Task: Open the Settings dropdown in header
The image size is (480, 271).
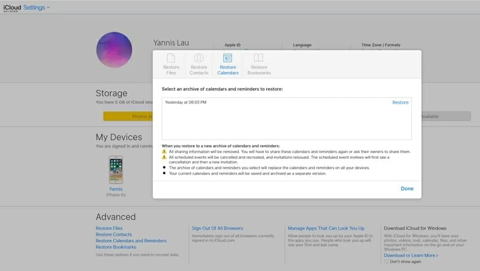Action: click(37, 7)
